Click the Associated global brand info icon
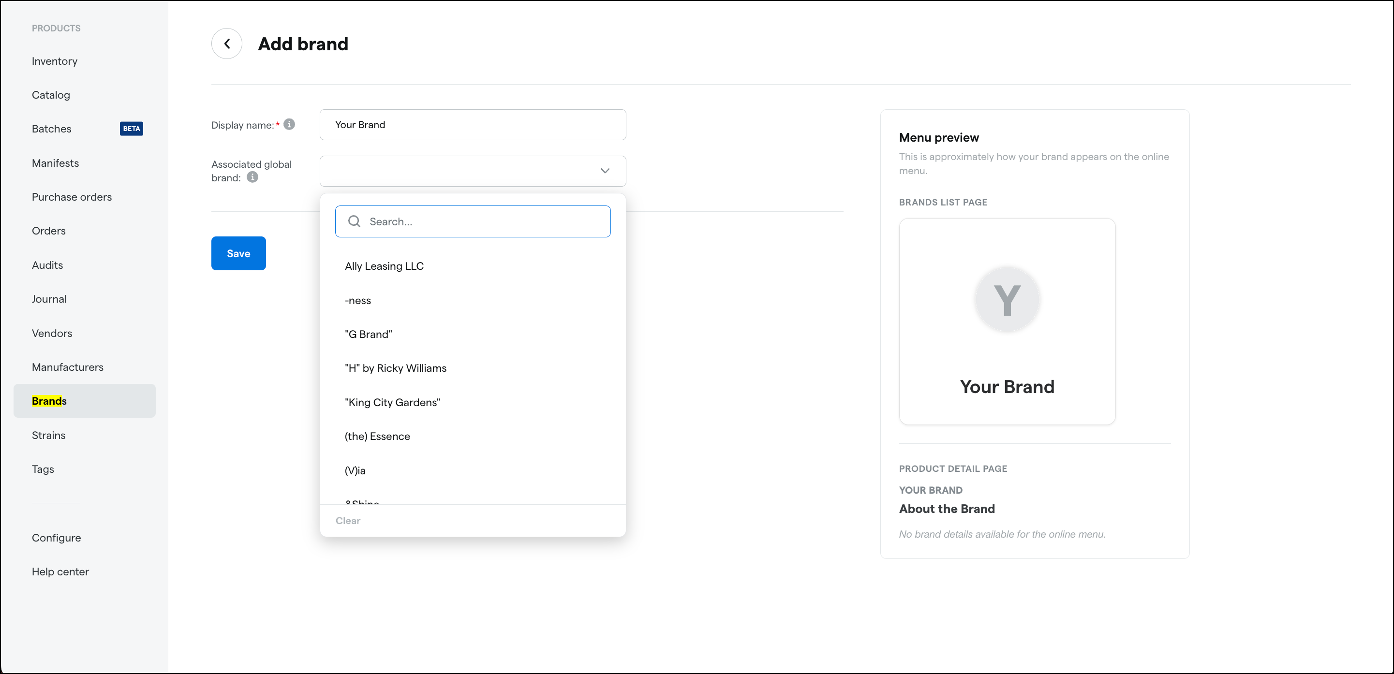 click(252, 177)
